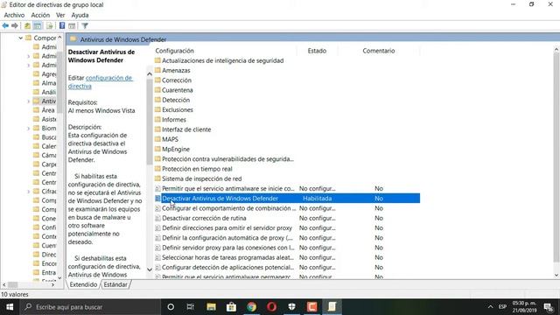Viewport: 560px width, 315px height.
Task: Select the Amenazas folder
Action: pos(172,70)
